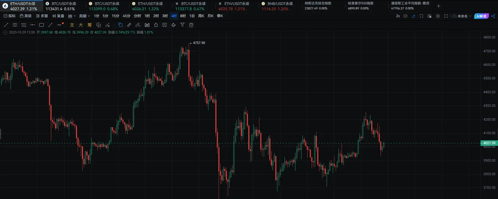Click the 筹 chip distribution icon

pos(90,25)
